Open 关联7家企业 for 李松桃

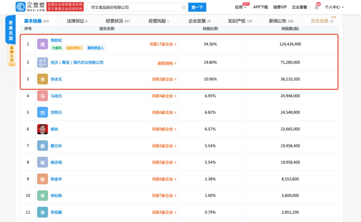164,196
